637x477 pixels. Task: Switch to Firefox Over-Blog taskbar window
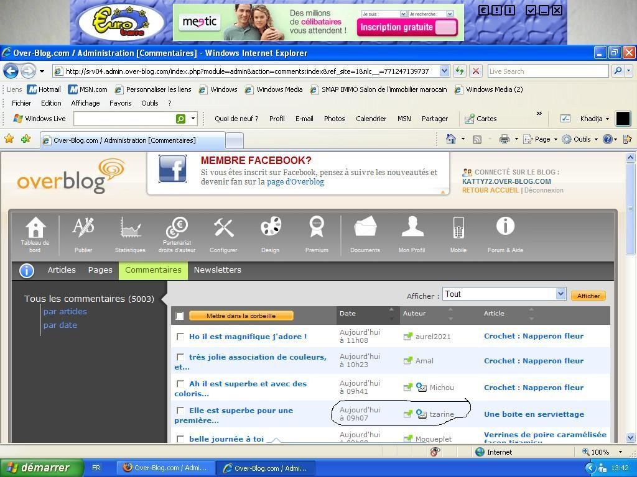pos(165,468)
